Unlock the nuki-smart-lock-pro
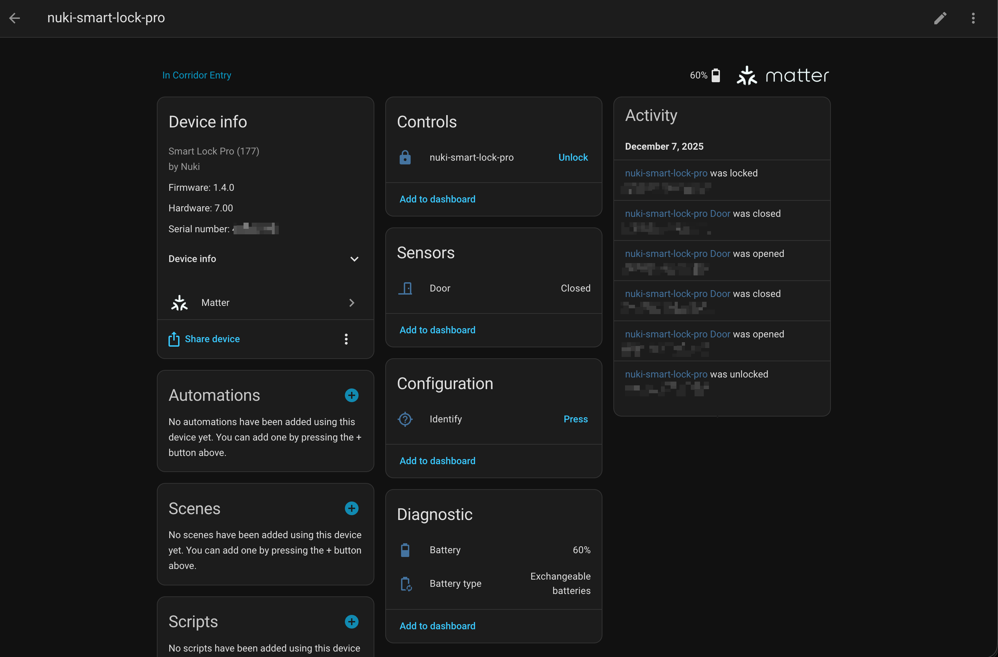The height and width of the screenshot is (657, 998). [572, 157]
